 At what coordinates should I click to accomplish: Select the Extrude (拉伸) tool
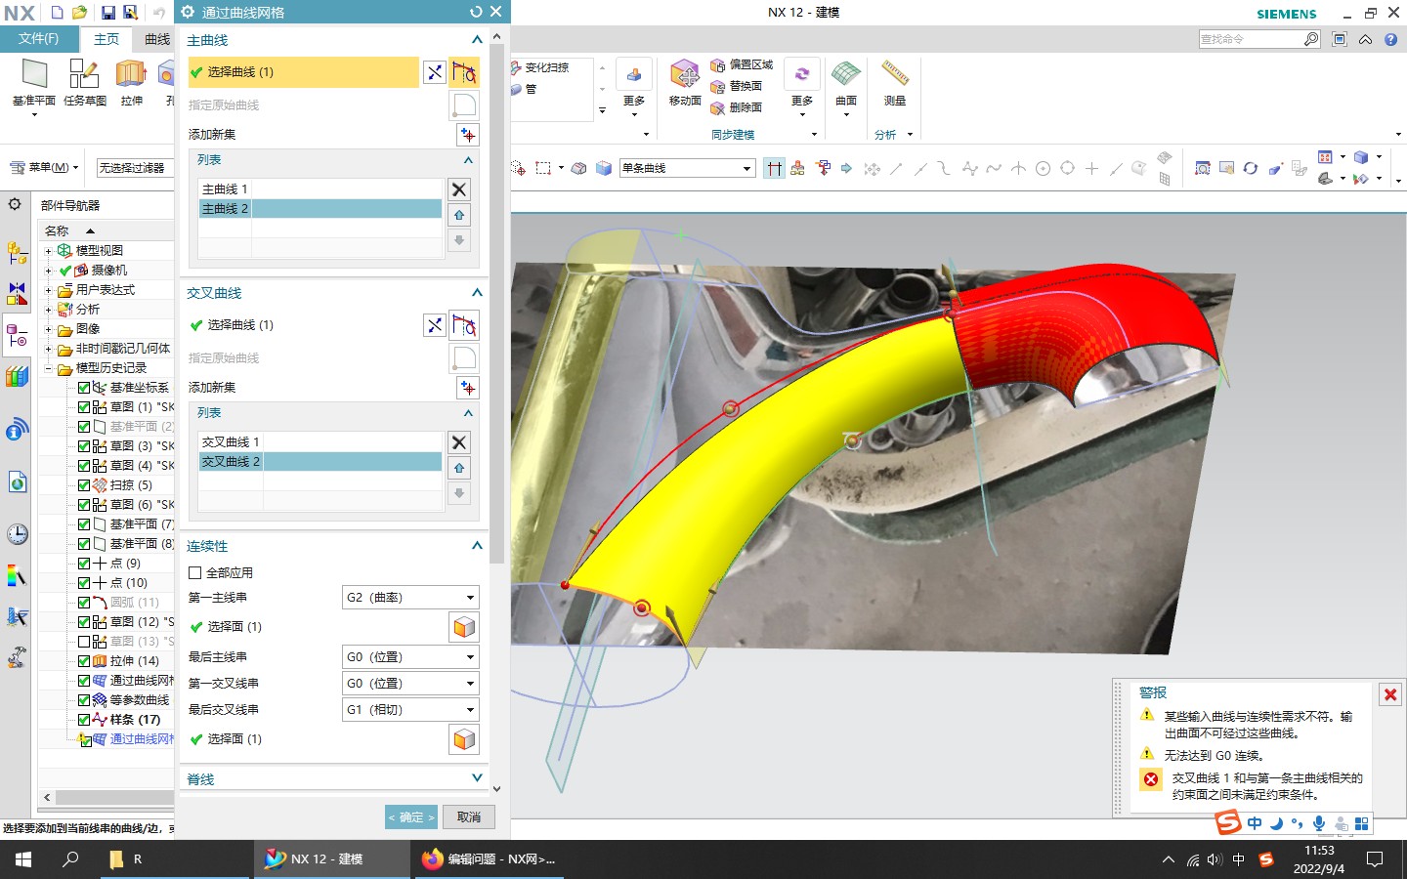(131, 74)
